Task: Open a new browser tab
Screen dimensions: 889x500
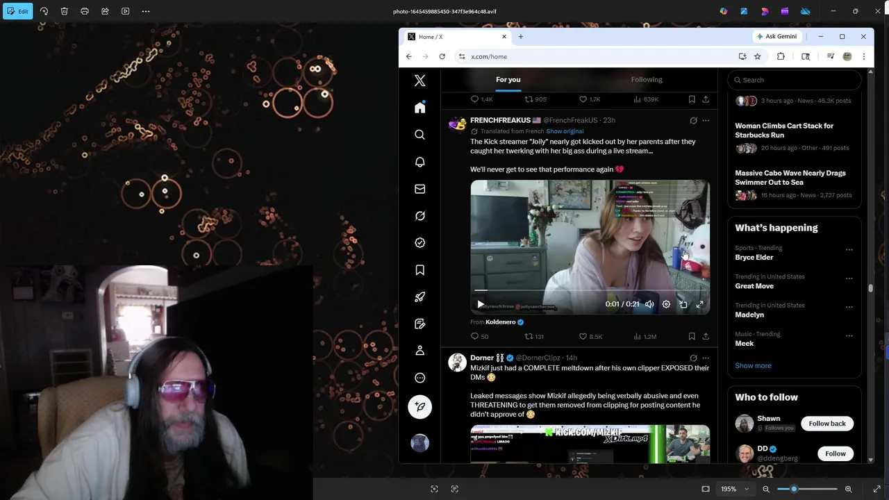Action: [x=520, y=37]
